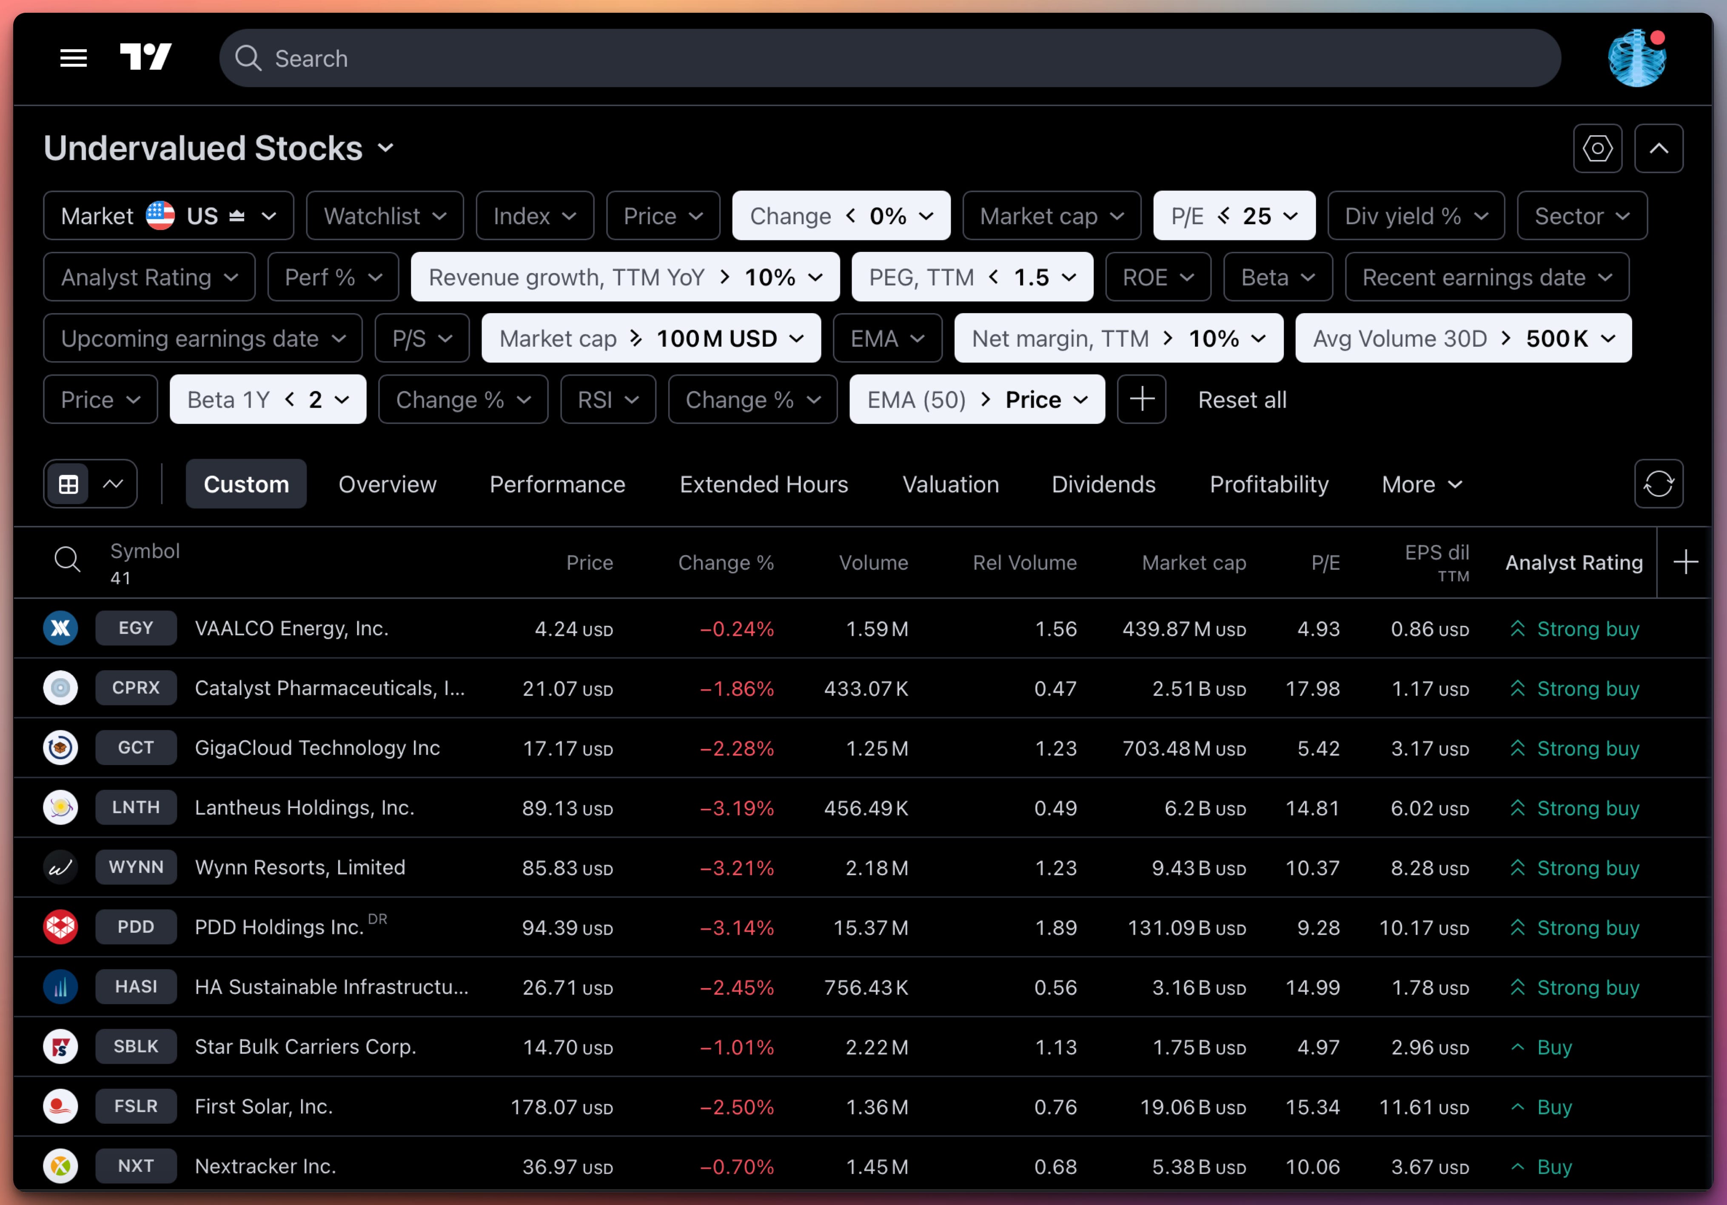The height and width of the screenshot is (1205, 1727).
Task: Click the TradingView logo
Action: 146,57
